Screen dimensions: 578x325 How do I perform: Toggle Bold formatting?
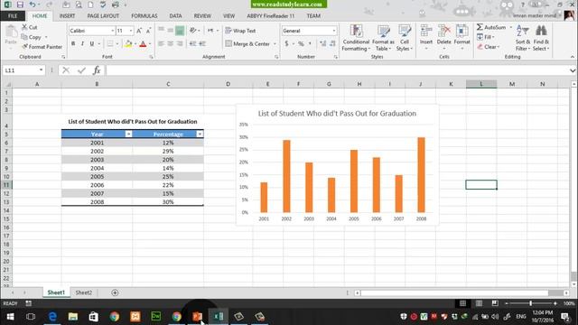click(73, 44)
